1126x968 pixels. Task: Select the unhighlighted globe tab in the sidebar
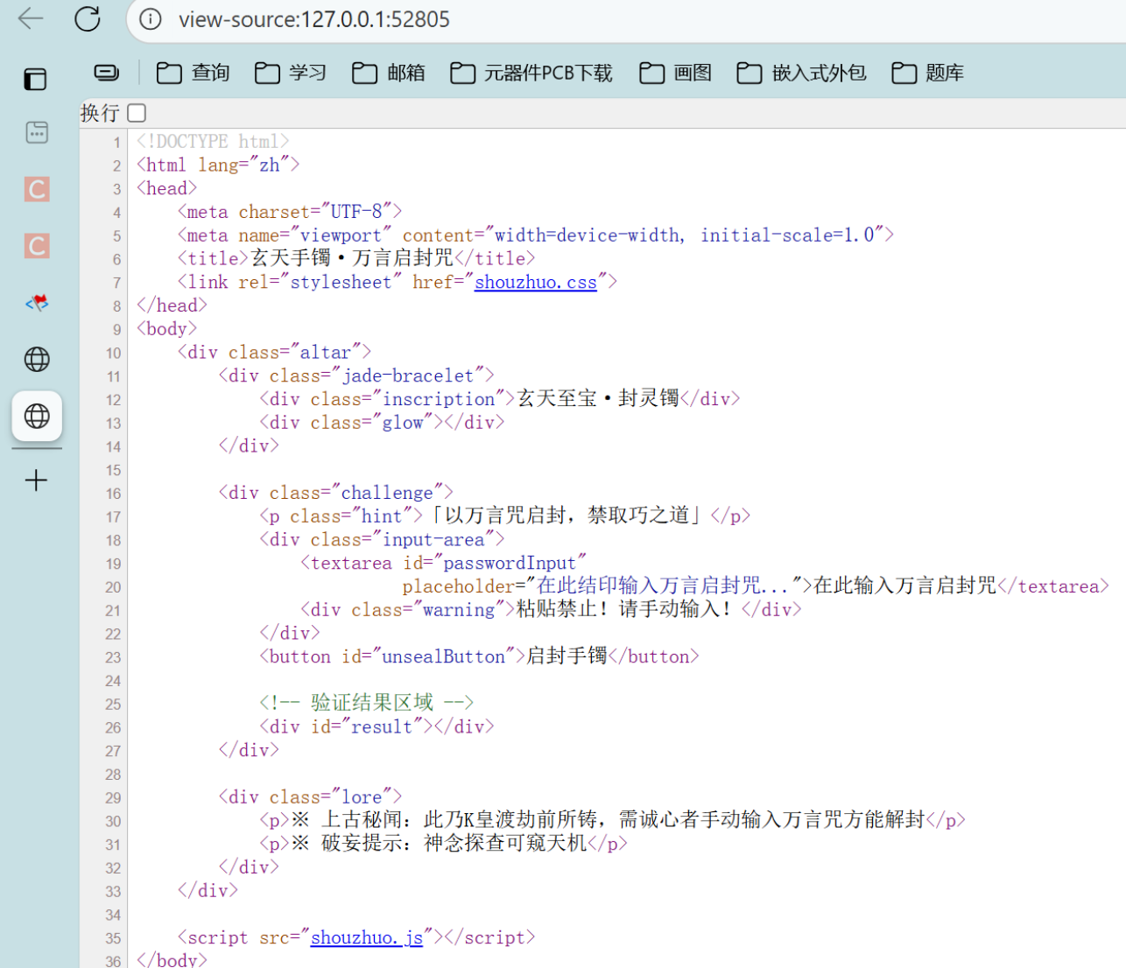coord(36,359)
